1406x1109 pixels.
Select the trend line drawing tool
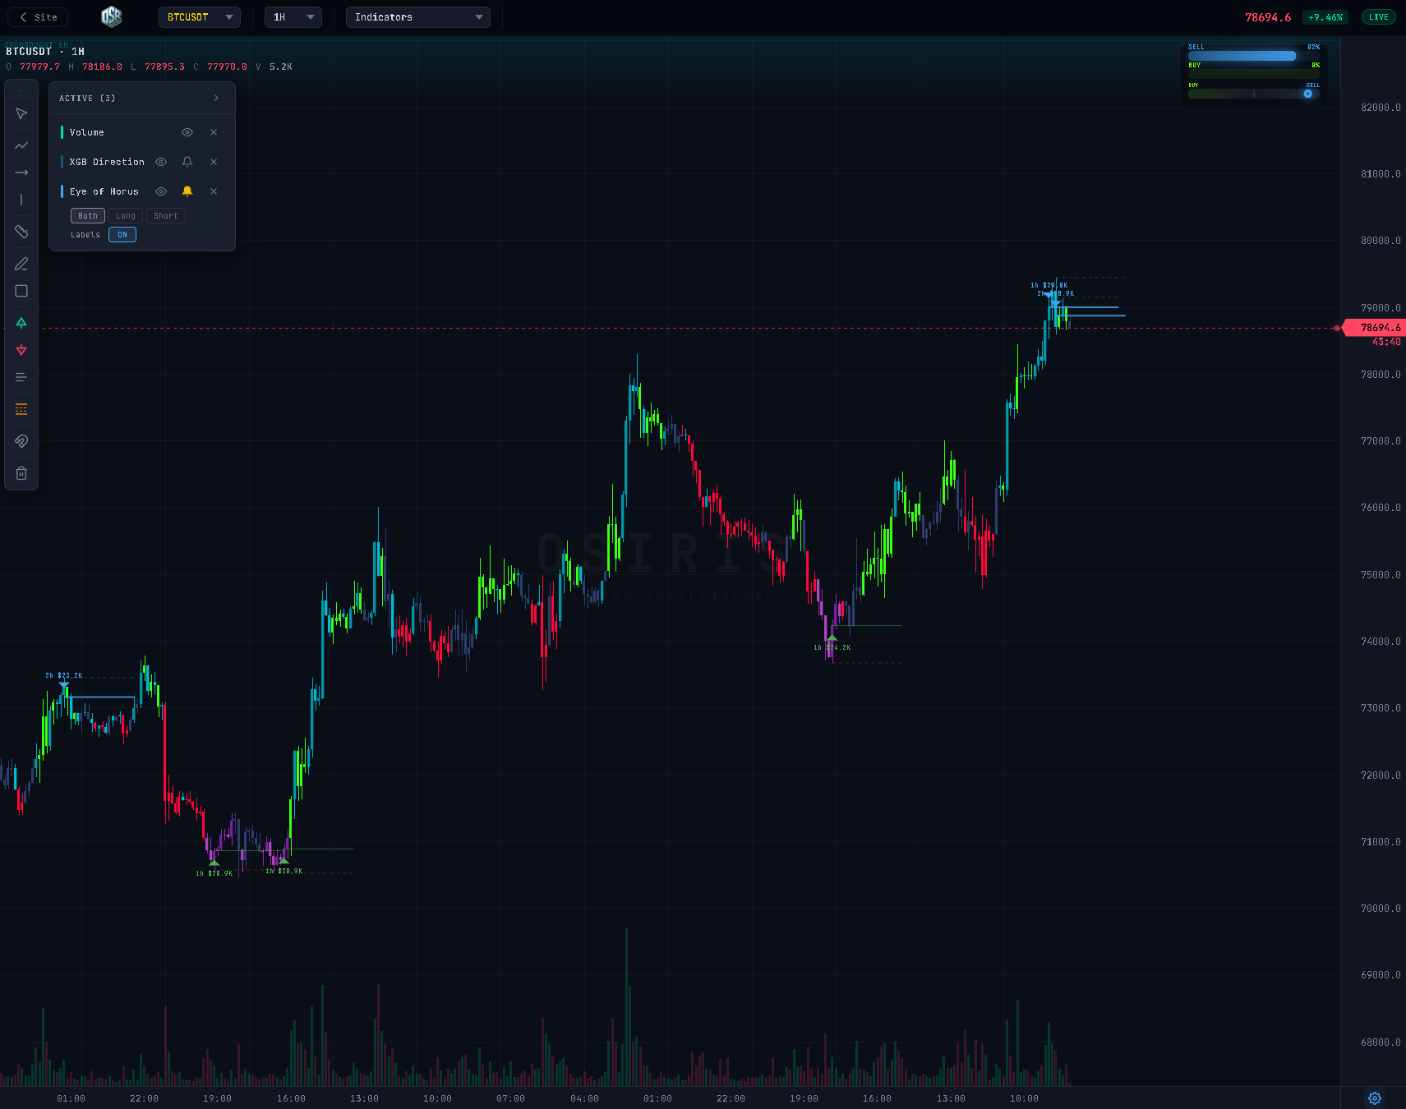tap(21, 145)
